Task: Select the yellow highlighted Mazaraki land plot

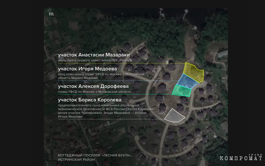Action: pyautogui.click(x=194, y=72)
